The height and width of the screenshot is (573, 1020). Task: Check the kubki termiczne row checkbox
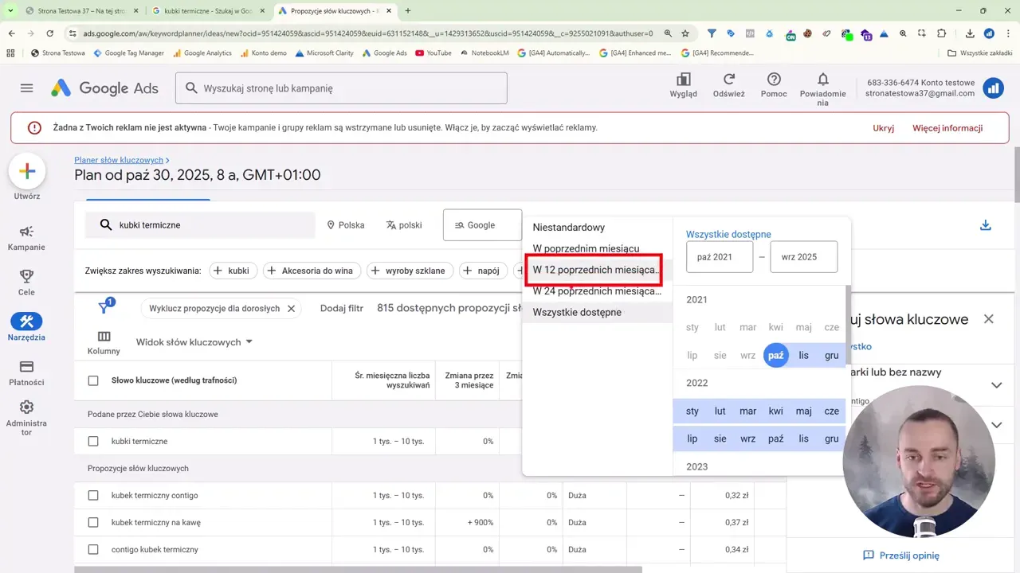tap(93, 441)
